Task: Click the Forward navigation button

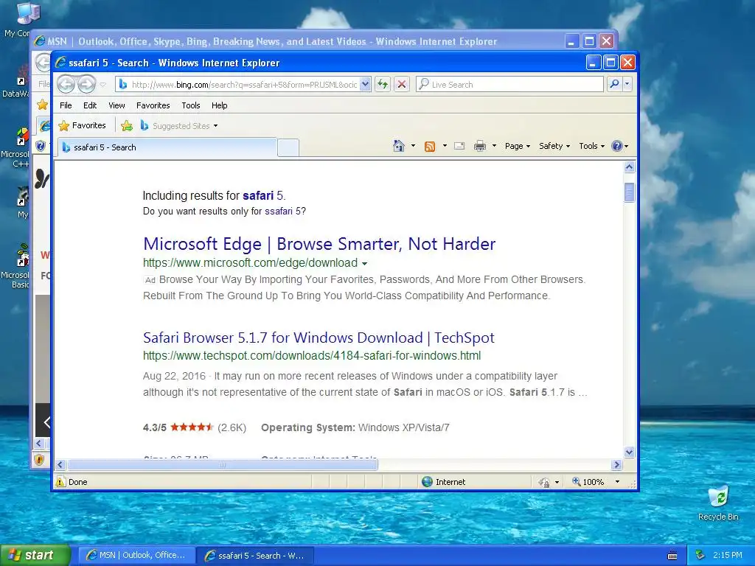Action: coord(87,85)
